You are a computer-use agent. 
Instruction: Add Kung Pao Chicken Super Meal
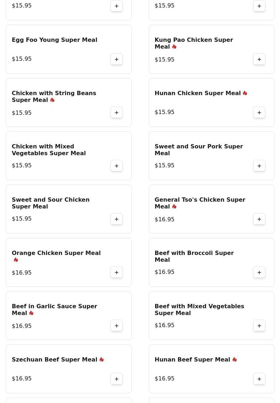[259, 59]
